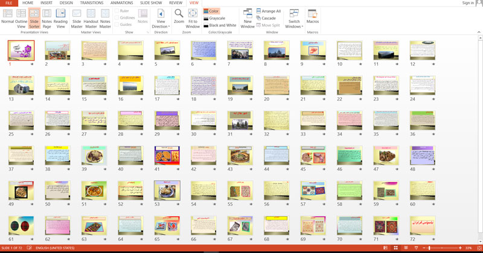Click the Notes button in Show group

click(142, 16)
